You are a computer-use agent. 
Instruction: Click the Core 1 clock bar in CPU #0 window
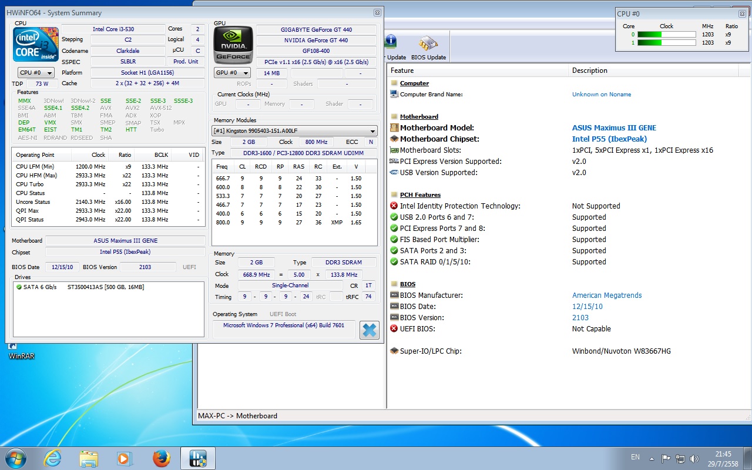click(666, 43)
